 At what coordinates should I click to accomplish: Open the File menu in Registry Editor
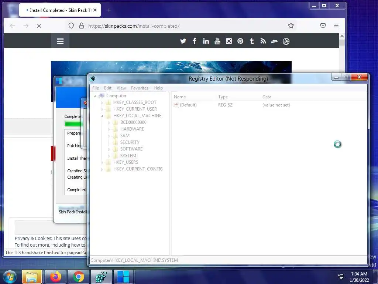click(x=96, y=88)
